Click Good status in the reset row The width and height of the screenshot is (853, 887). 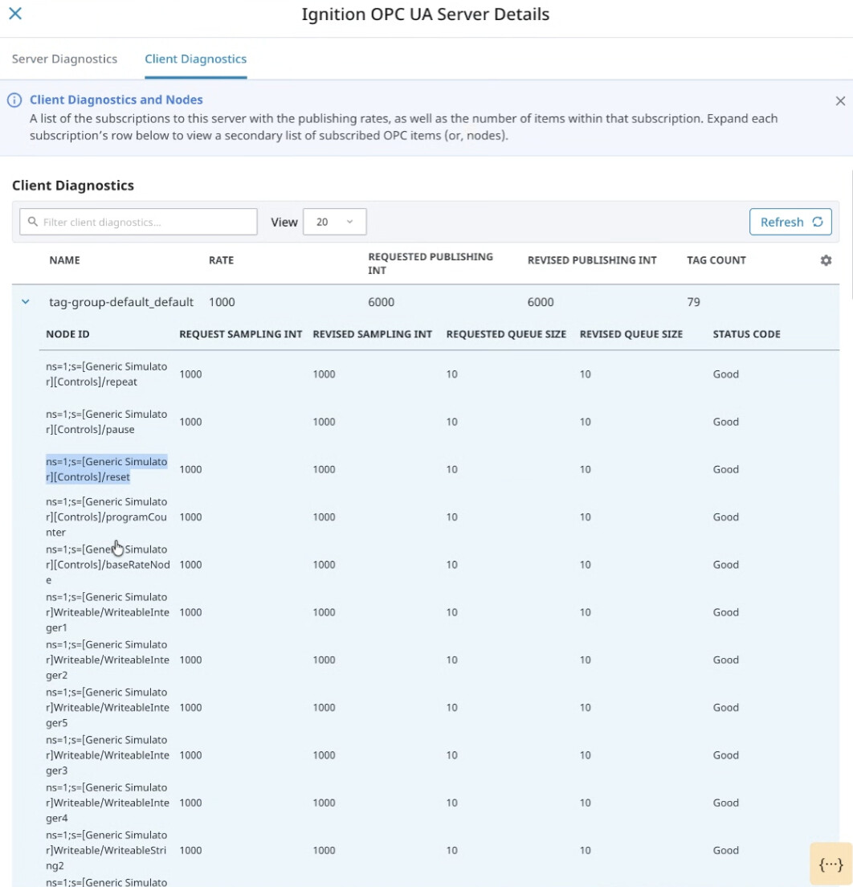tap(726, 469)
